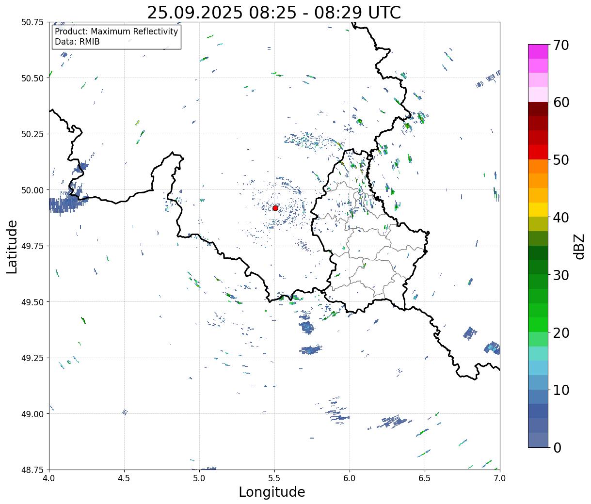Click the longitude tick label 6.0

(x=350, y=478)
